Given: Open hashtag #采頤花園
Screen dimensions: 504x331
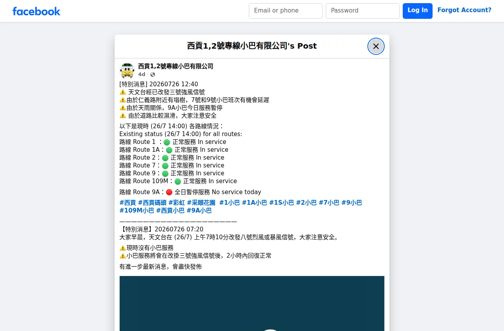Looking at the screenshot, I should coord(201,203).
